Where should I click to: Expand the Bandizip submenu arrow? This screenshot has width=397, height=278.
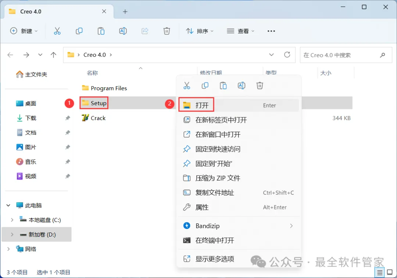291,226
